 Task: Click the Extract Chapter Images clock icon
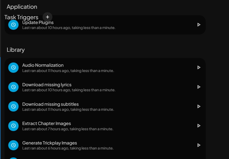(x=14, y=126)
